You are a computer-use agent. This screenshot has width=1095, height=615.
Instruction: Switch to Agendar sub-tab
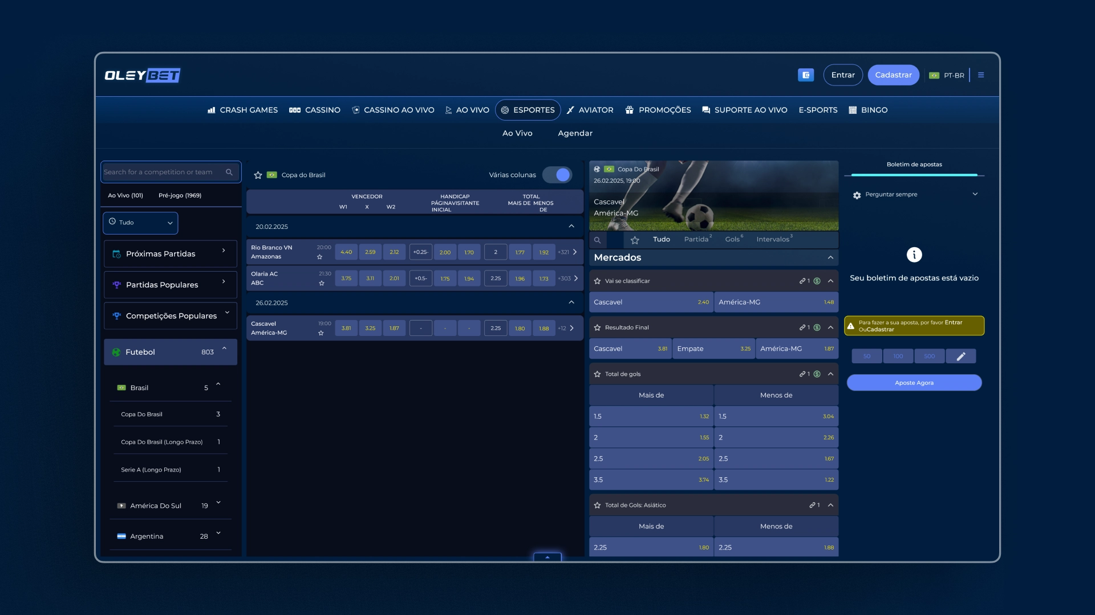tap(575, 133)
